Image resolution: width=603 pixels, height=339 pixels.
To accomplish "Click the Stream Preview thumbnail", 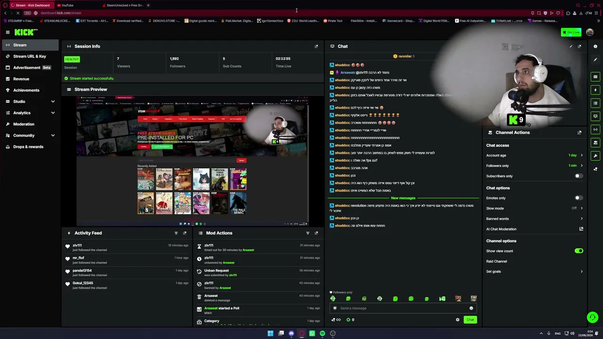I will coord(193,161).
